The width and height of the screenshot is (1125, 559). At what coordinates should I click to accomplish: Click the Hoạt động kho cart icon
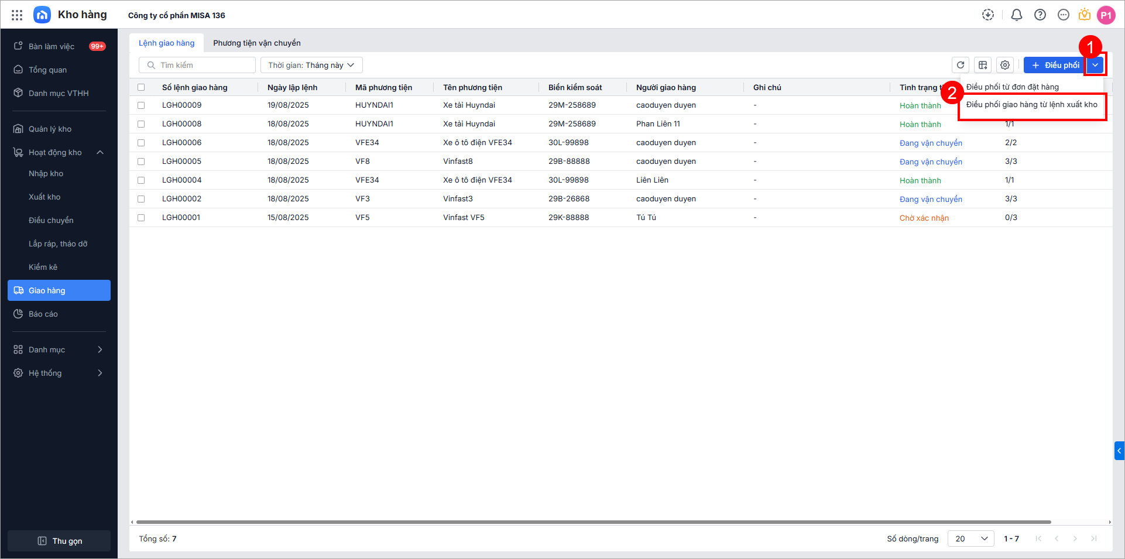point(18,152)
